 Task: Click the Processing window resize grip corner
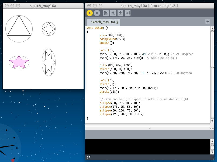point(212,158)
